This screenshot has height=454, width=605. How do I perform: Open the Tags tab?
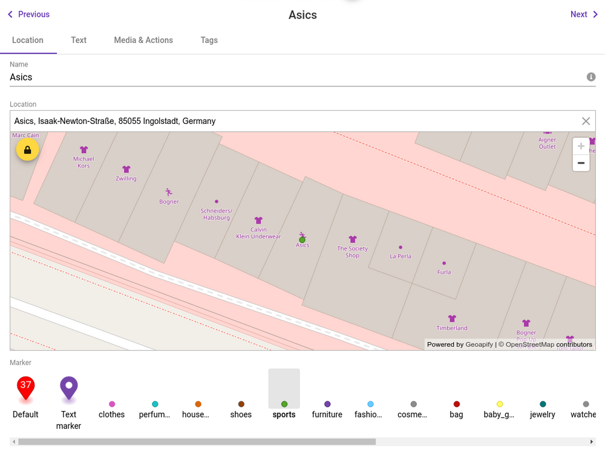click(209, 40)
